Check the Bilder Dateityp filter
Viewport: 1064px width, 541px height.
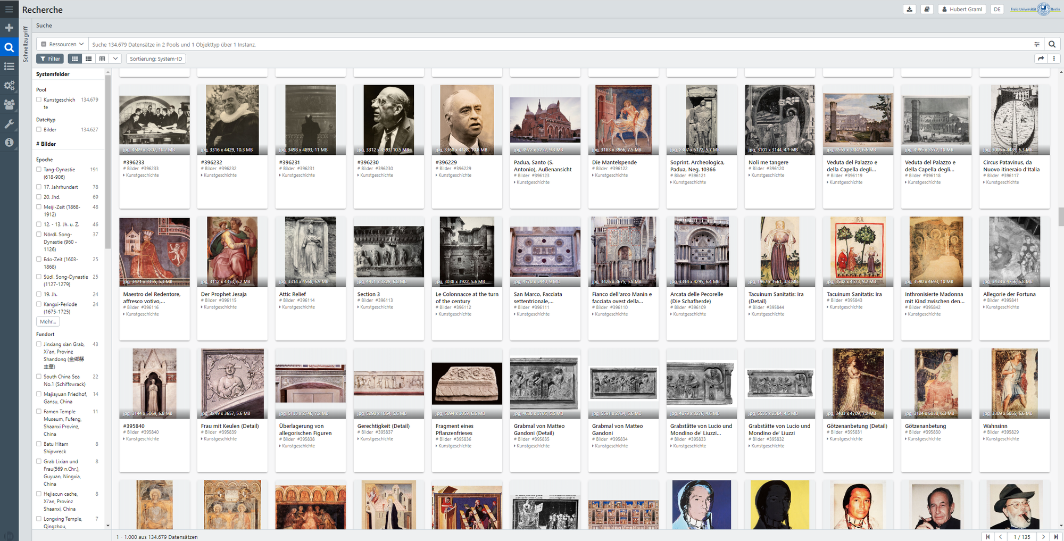(x=39, y=129)
